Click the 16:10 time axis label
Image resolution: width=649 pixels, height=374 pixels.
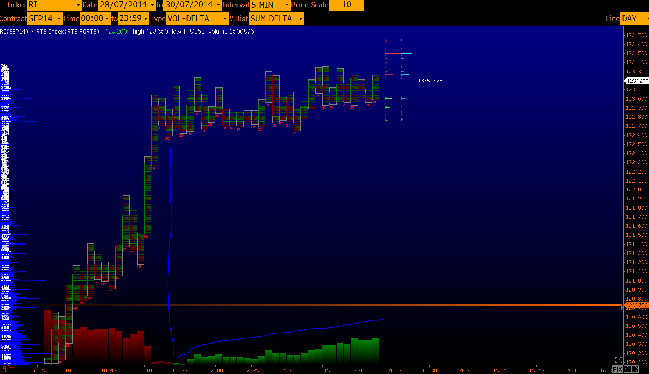tap(572, 370)
